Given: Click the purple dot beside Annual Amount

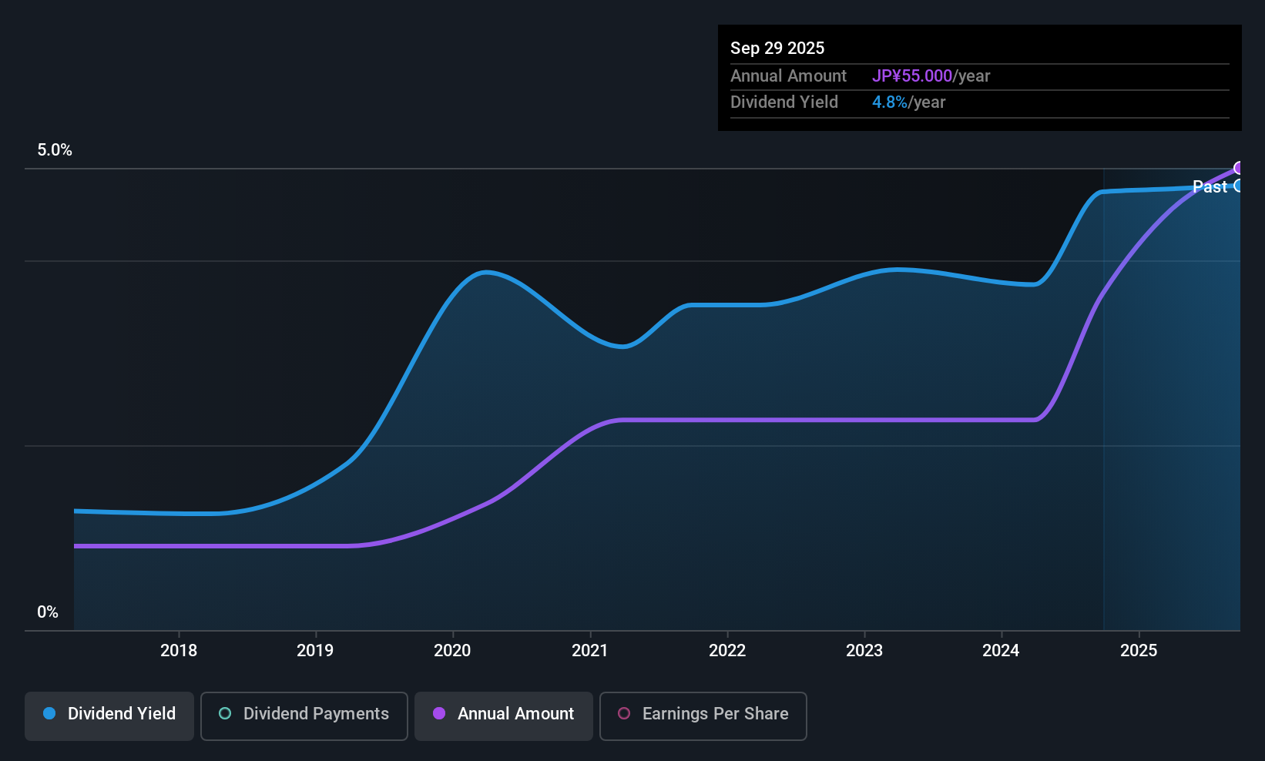Looking at the screenshot, I should tap(439, 713).
